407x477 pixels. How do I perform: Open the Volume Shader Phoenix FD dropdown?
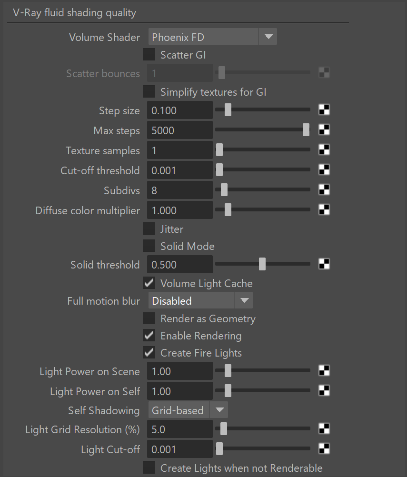[213, 37]
